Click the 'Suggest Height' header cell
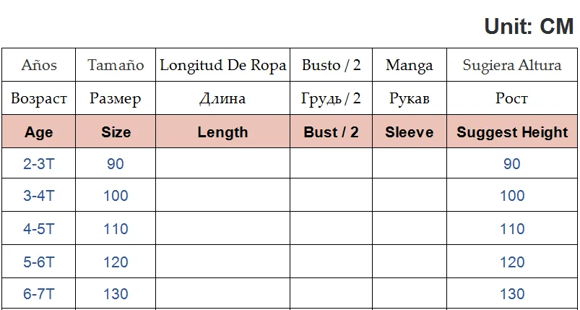This screenshot has height=310, width=580. pyautogui.click(x=512, y=132)
